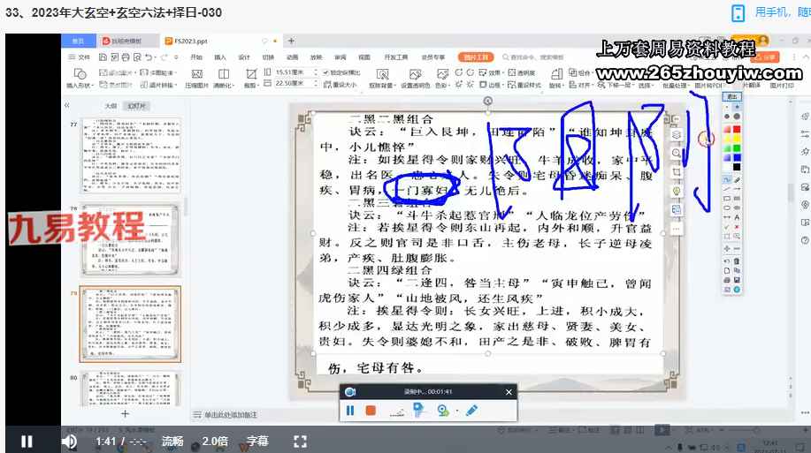
Task: Click the Compress Picture (压缩图片) icon
Action: click(x=196, y=74)
